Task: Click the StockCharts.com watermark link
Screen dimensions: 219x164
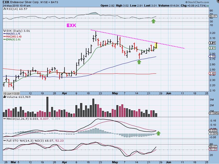Action: point(197,2)
